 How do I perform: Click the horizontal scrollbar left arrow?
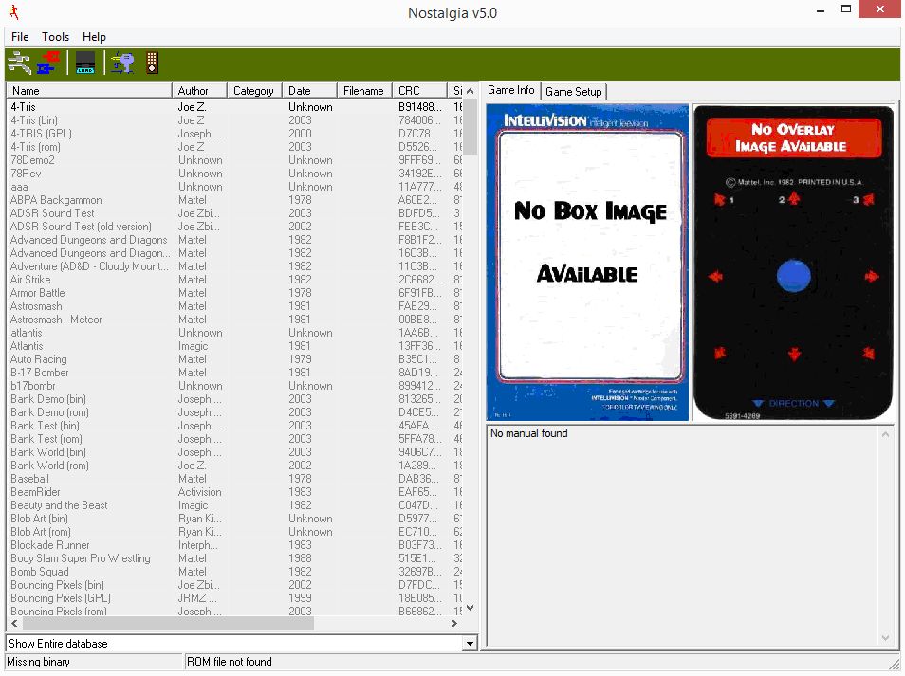tap(14, 624)
